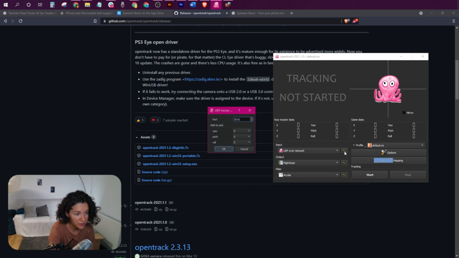Image resolution: width=459 pixels, height=258 pixels.
Task: Click the heart reaction on the release
Action: [x=155, y=120]
